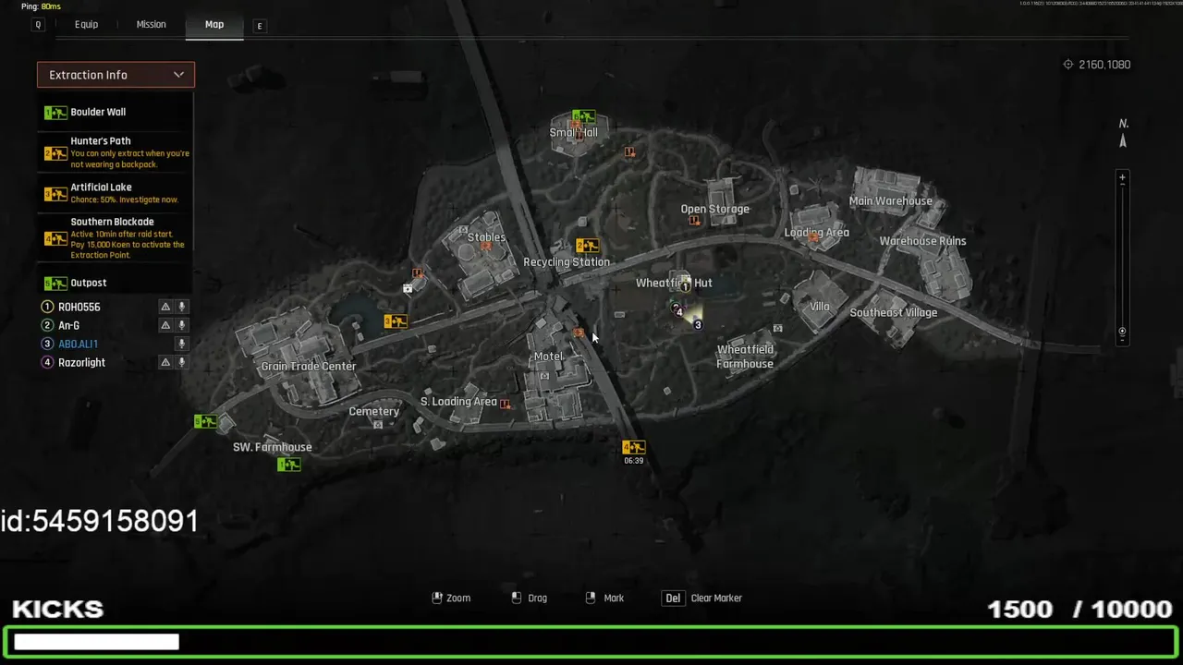Click the Warehouse Ruins map label
Screen dimensions: 1183x665
[x=922, y=241]
